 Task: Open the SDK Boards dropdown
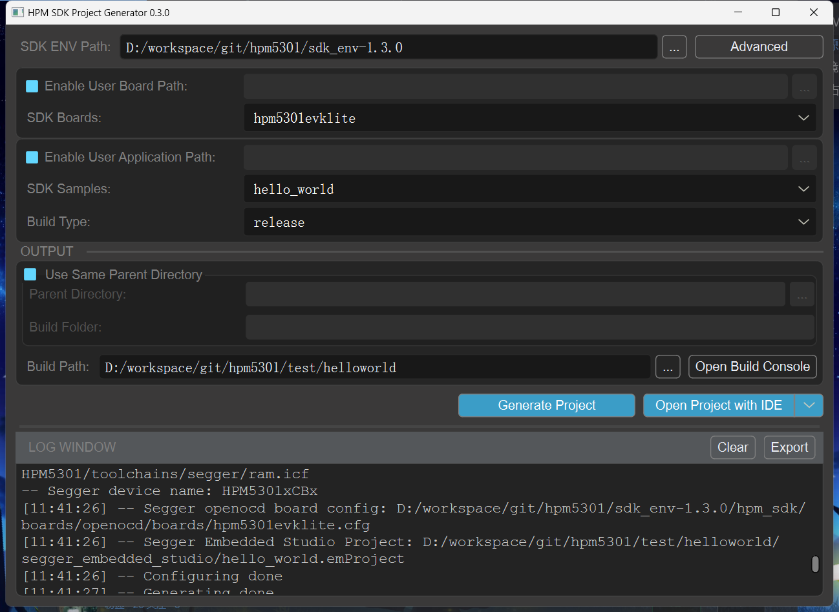[x=530, y=118]
